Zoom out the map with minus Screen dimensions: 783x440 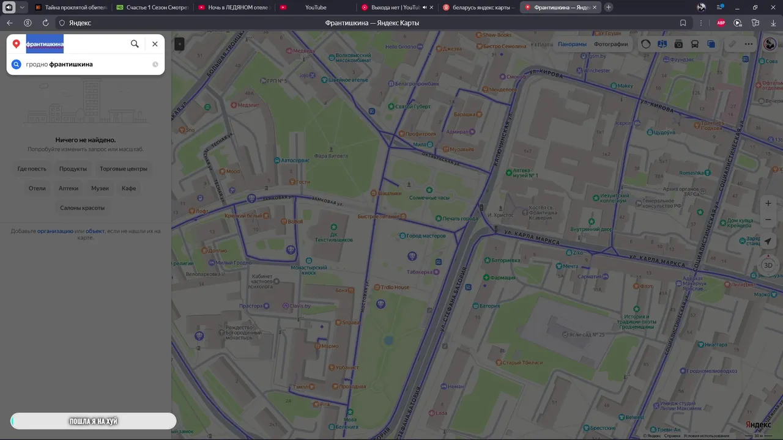[768, 219]
